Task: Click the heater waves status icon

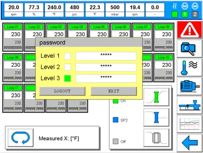Action: [175, 6]
